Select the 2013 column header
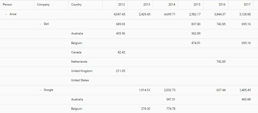The image size is (258, 113). point(140,5)
